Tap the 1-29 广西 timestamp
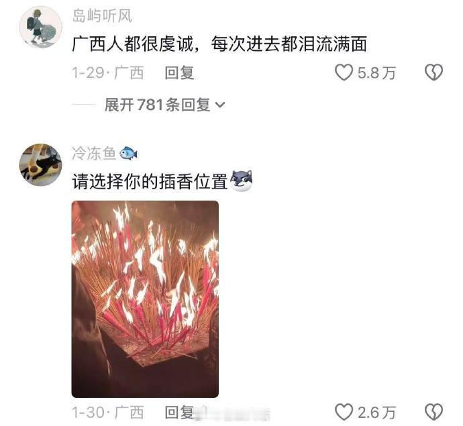463x426 pixels. (108, 73)
